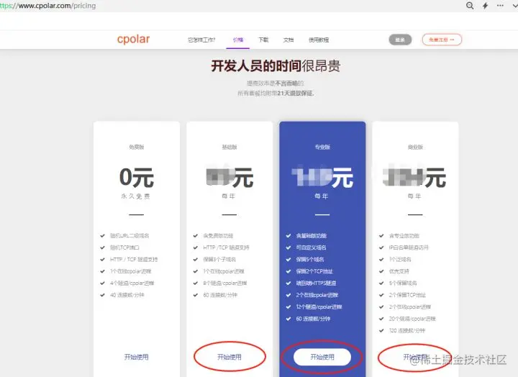The image size is (518, 377).
Task: Click 可自定义域名 in the blue card
Action: pyautogui.click(x=311, y=247)
